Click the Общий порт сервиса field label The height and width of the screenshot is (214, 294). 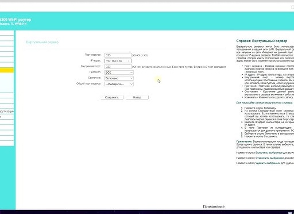88,83
